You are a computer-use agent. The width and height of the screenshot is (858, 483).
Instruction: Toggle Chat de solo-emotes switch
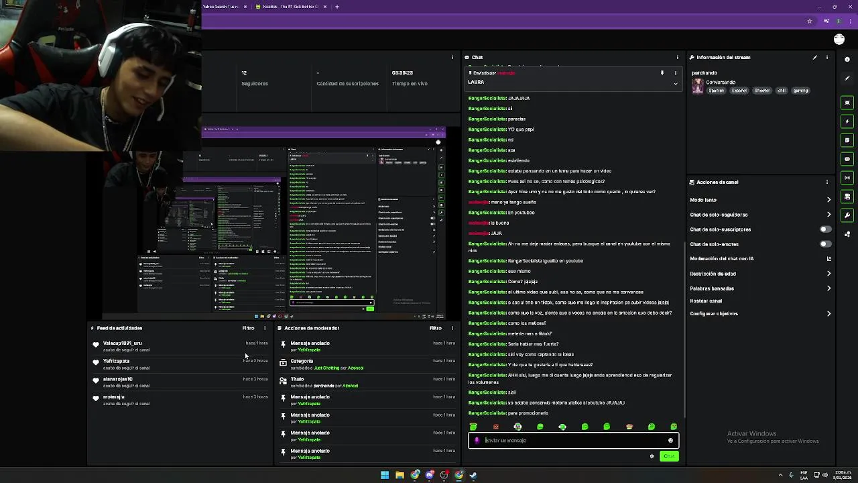pyautogui.click(x=826, y=244)
